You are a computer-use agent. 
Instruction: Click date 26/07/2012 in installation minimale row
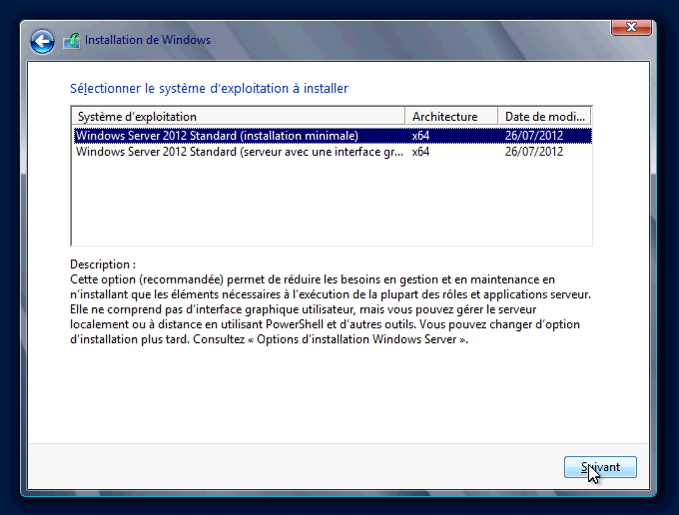534,136
